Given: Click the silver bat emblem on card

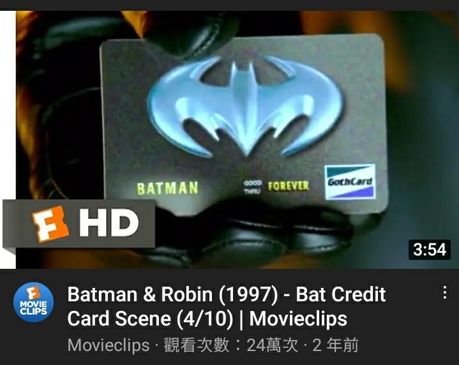Looking at the screenshot, I should [x=245, y=106].
